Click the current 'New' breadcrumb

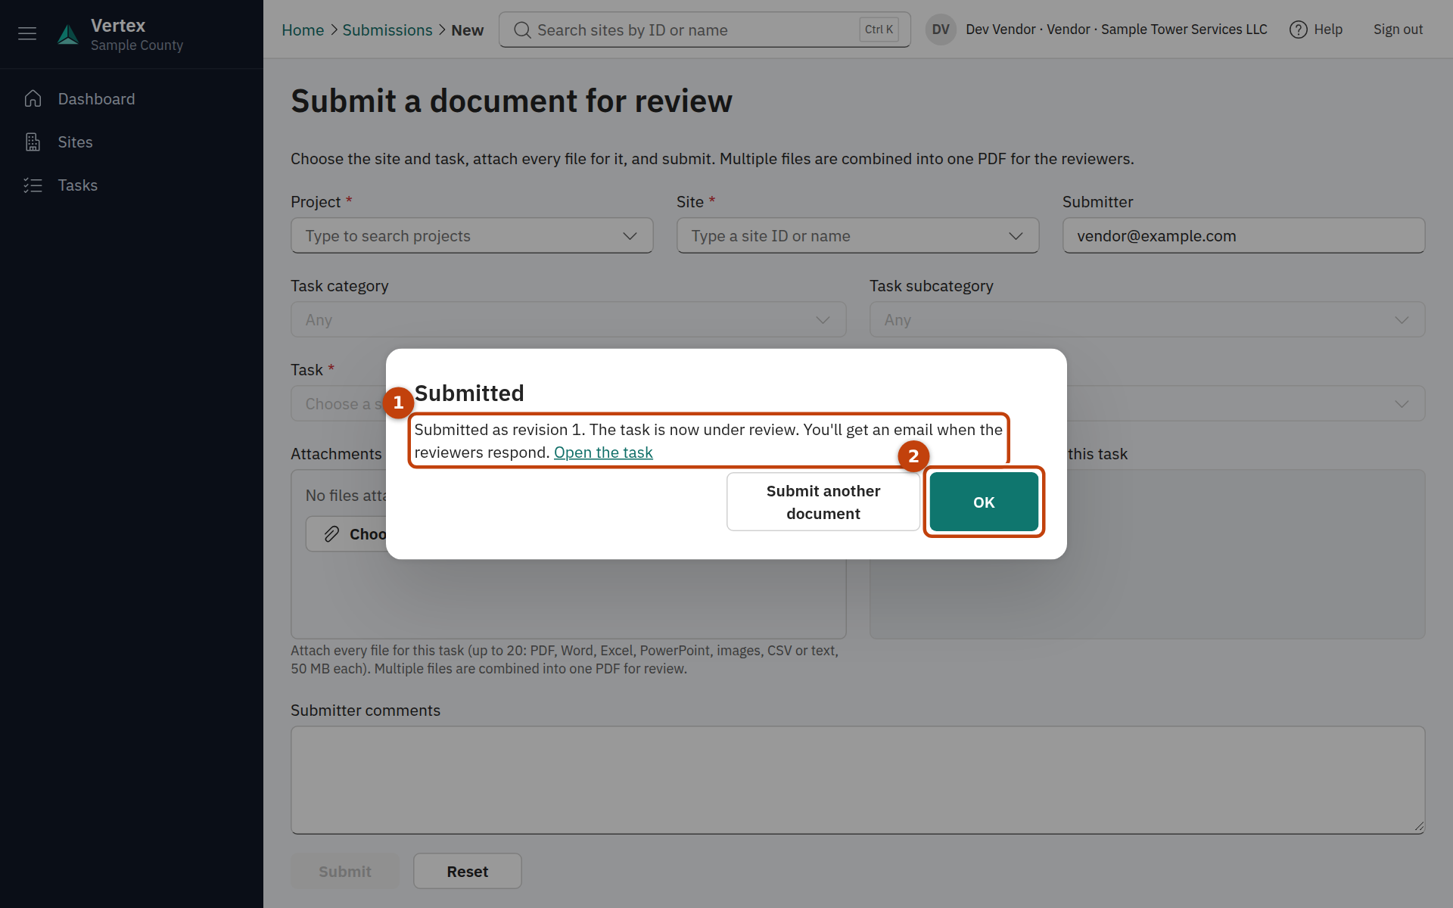click(x=468, y=30)
